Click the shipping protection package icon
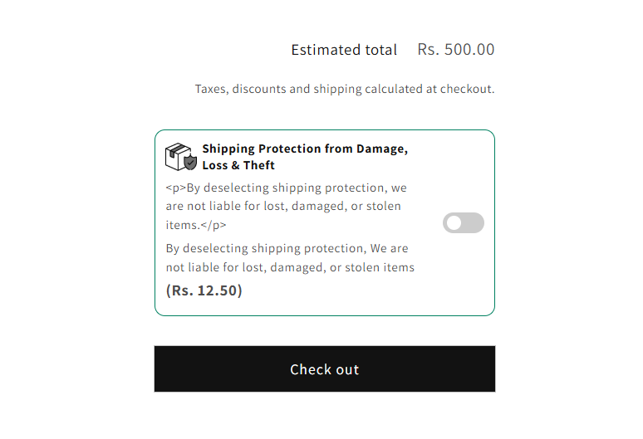This screenshot has height=439, width=643. pyautogui.click(x=178, y=156)
